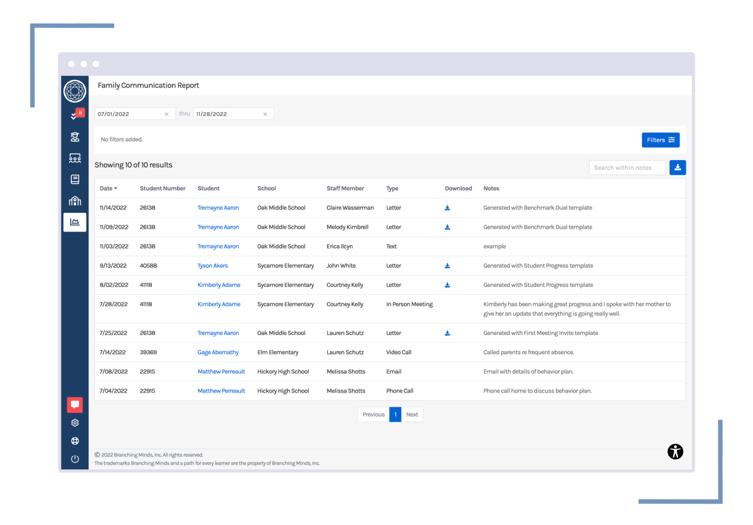Screen dimensions: 753x525
Task: Open the Filters panel
Action: coord(660,140)
